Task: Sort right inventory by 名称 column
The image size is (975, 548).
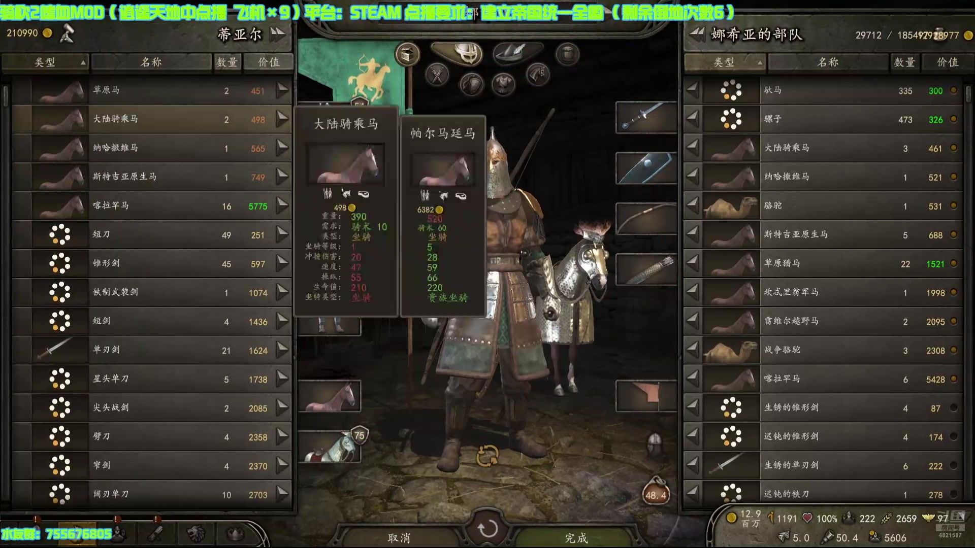Action: [828, 62]
